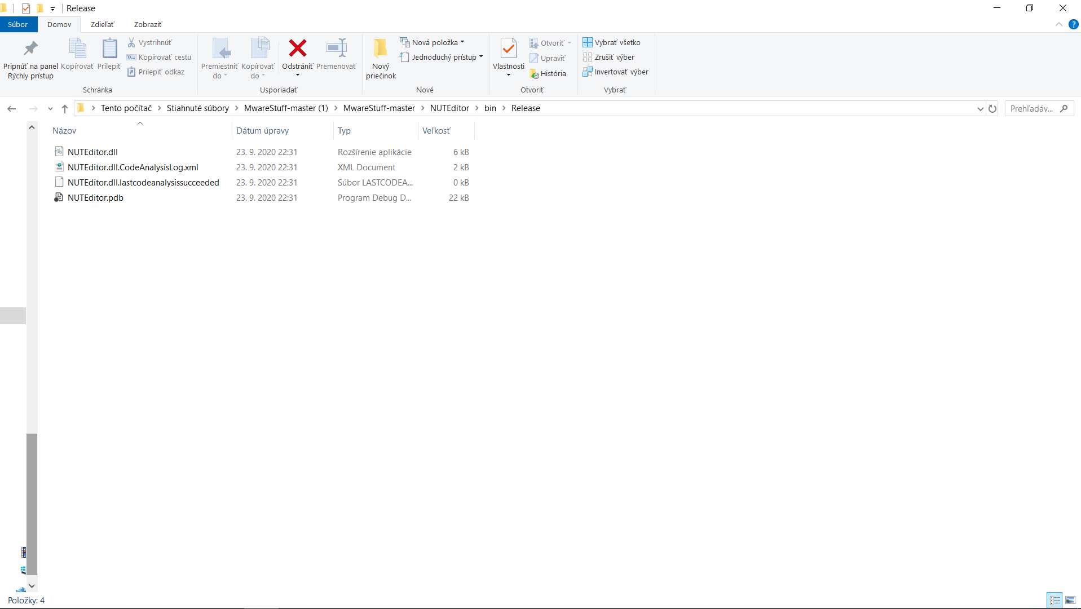Click Invertovať výber invert selection

(615, 72)
